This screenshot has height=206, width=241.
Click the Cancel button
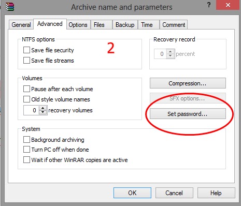[174, 193]
